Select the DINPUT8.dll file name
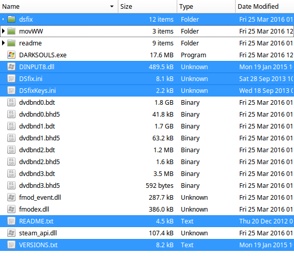Viewport: 294px width, 256px height. (x=37, y=67)
